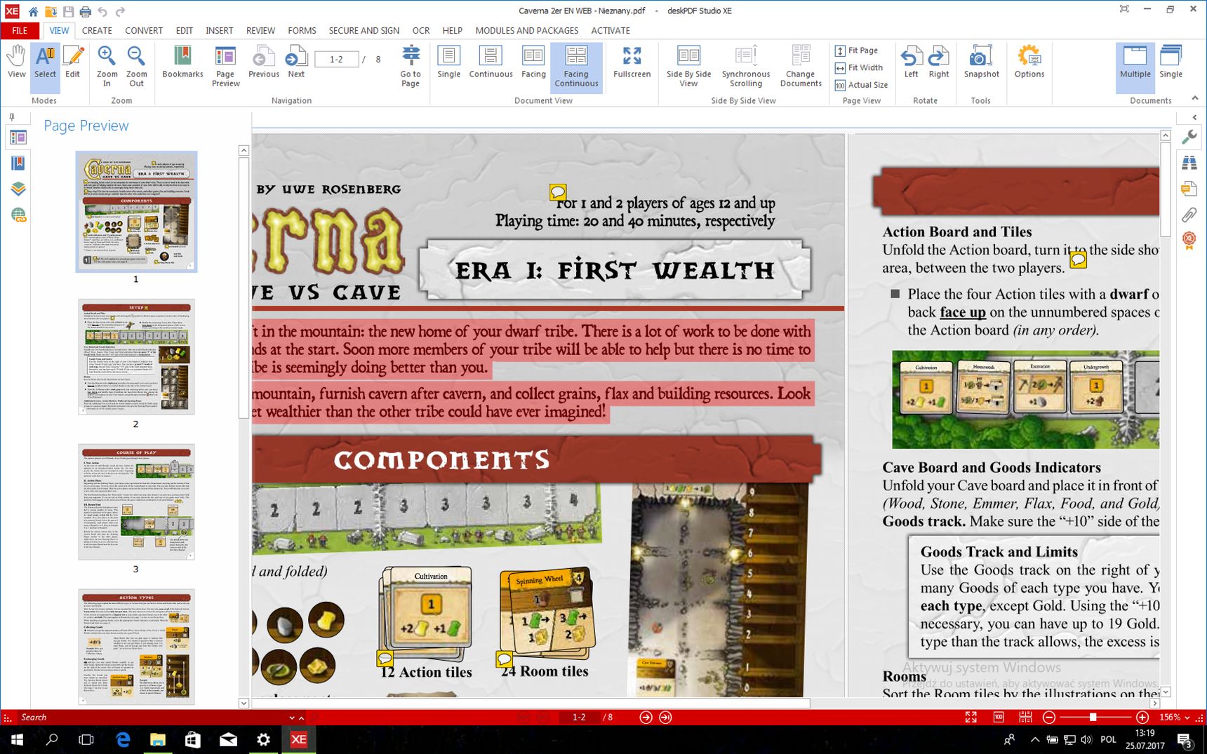
Task: Switch to the CREATE tab
Action: coord(97,30)
